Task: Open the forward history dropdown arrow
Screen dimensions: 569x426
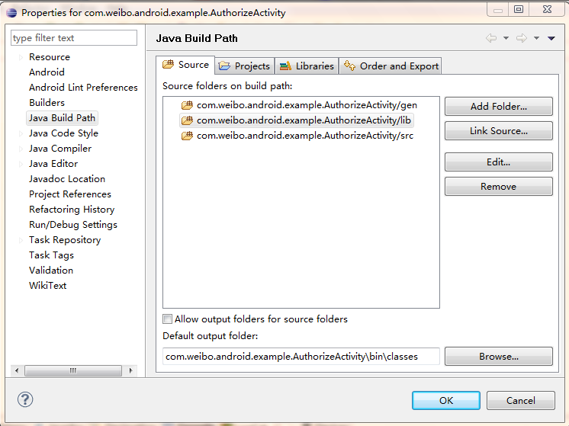Action: [x=536, y=38]
